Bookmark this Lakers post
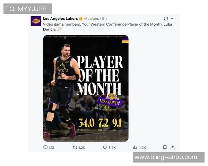This screenshot has width=208, height=166. (165, 147)
